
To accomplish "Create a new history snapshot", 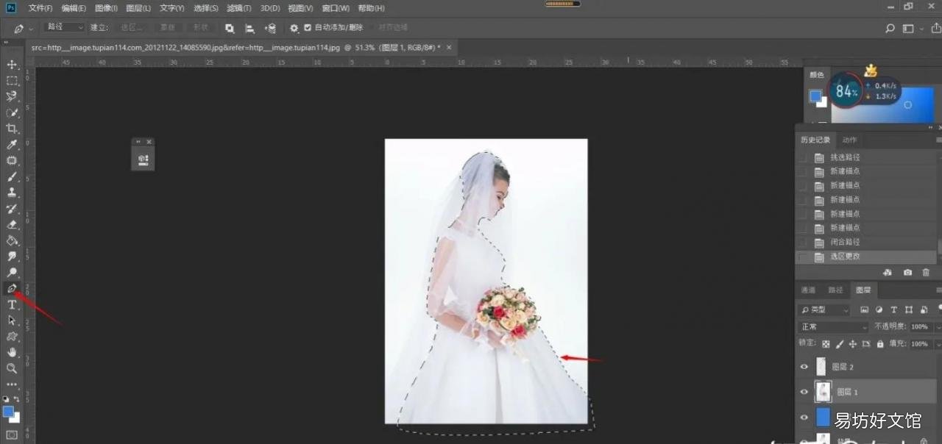I will click(907, 273).
